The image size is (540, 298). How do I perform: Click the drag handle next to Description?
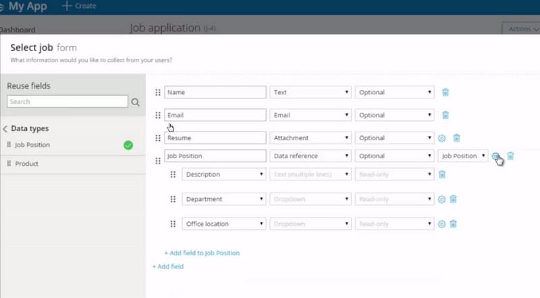173,175
